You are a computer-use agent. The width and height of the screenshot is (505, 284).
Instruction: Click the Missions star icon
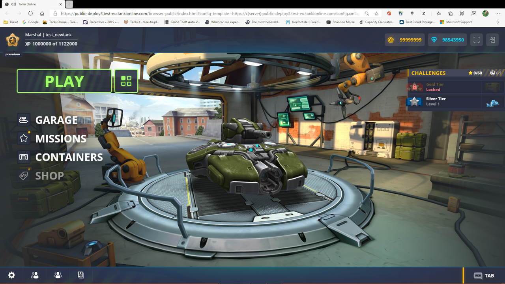tap(24, 138)
